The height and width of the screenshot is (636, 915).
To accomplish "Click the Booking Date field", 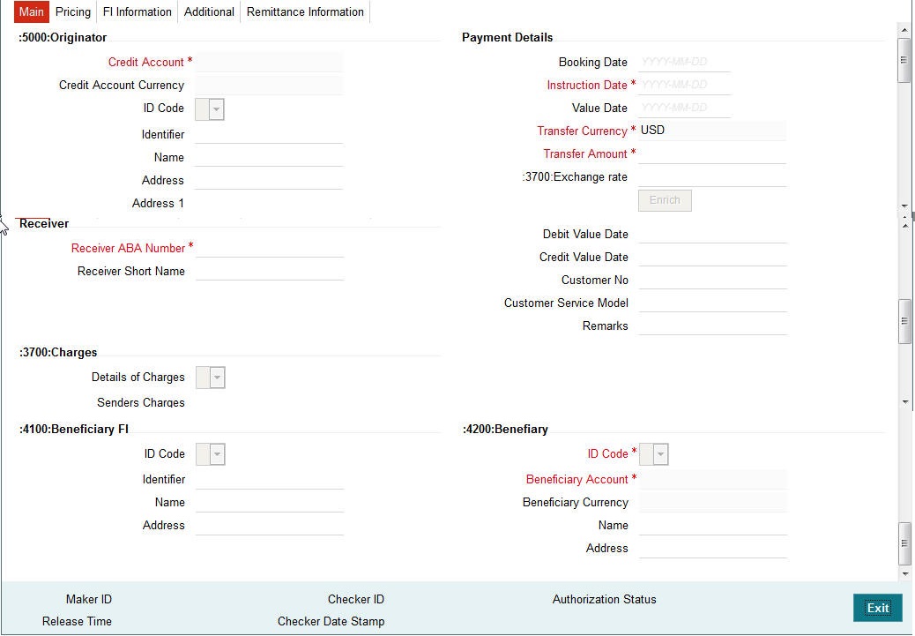I will (684, 62).
